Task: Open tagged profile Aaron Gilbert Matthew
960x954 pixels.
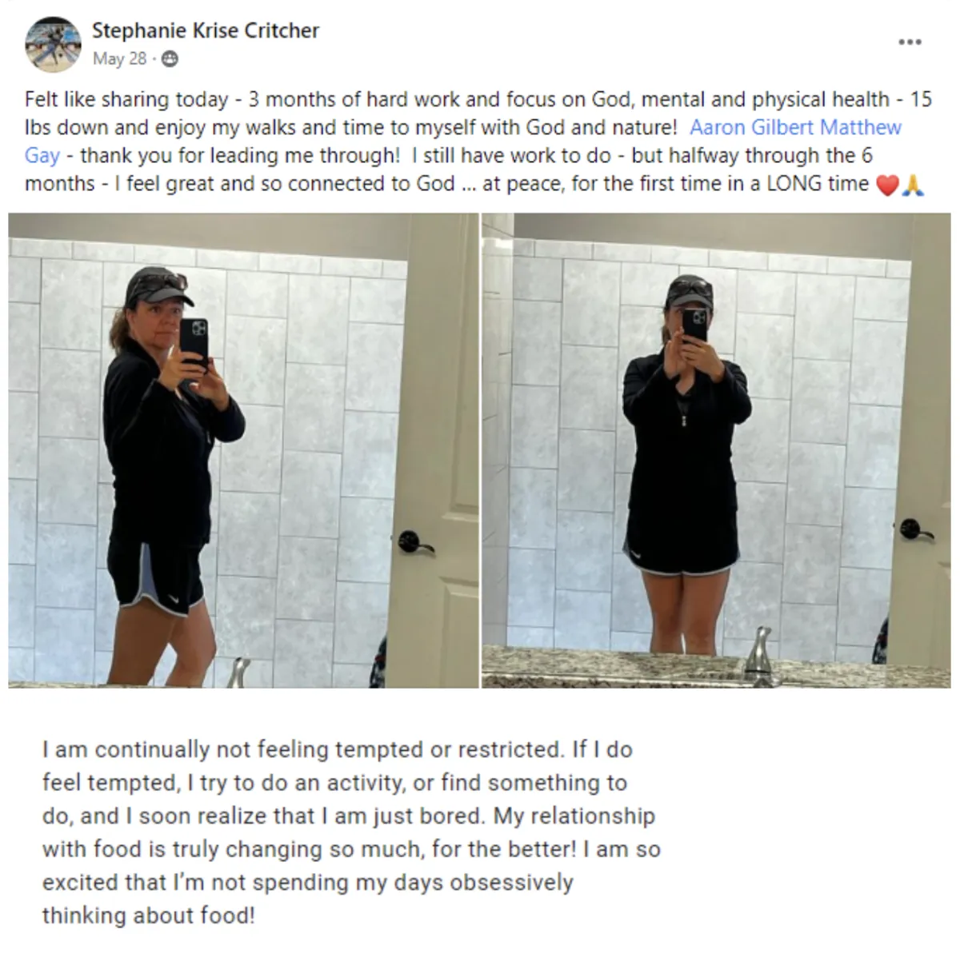Action: coord(795,127)
